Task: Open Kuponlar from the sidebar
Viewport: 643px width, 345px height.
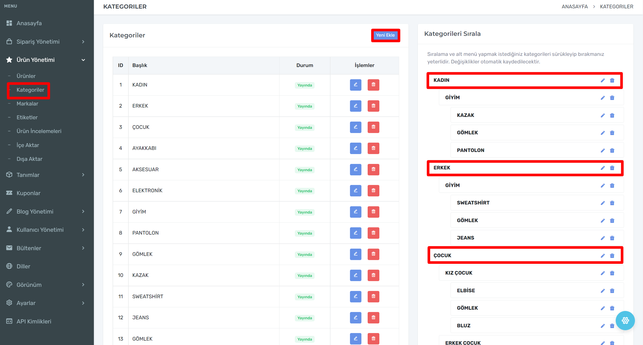Action: point(28,193)
